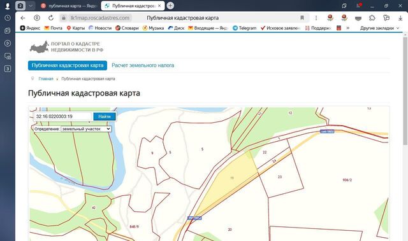Screen dimensions: 408x241
Task: Open the Telegram bookmark
Action: [x=245, y=28]
